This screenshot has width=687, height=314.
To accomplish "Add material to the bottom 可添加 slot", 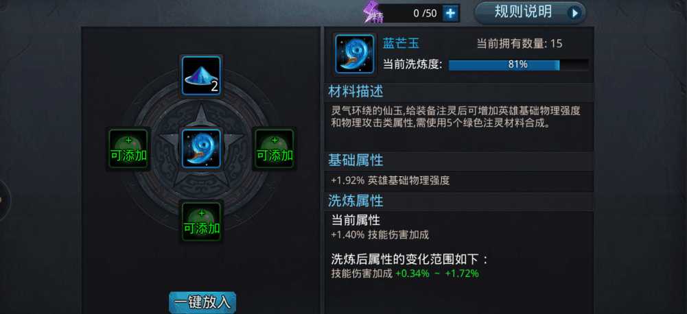I will click(202, 221).
